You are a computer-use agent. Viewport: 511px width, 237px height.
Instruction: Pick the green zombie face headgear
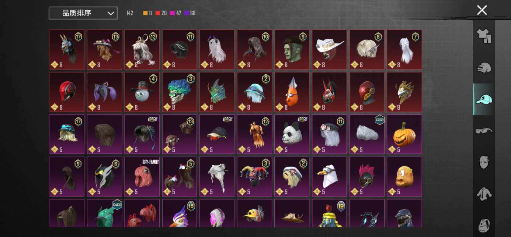click(x=292, y=50)
